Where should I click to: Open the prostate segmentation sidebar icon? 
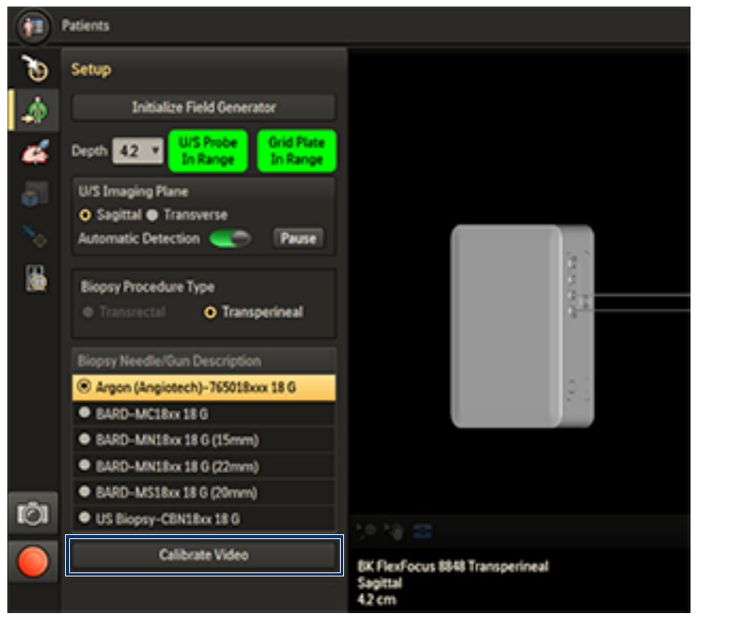click(x=36, y=152)
